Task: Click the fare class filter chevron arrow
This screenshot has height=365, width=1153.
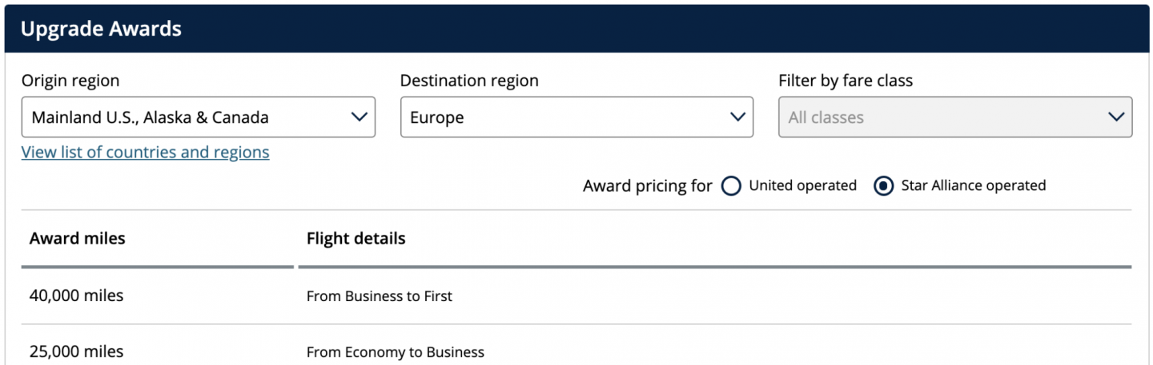Action: [x=1116, y=117]
